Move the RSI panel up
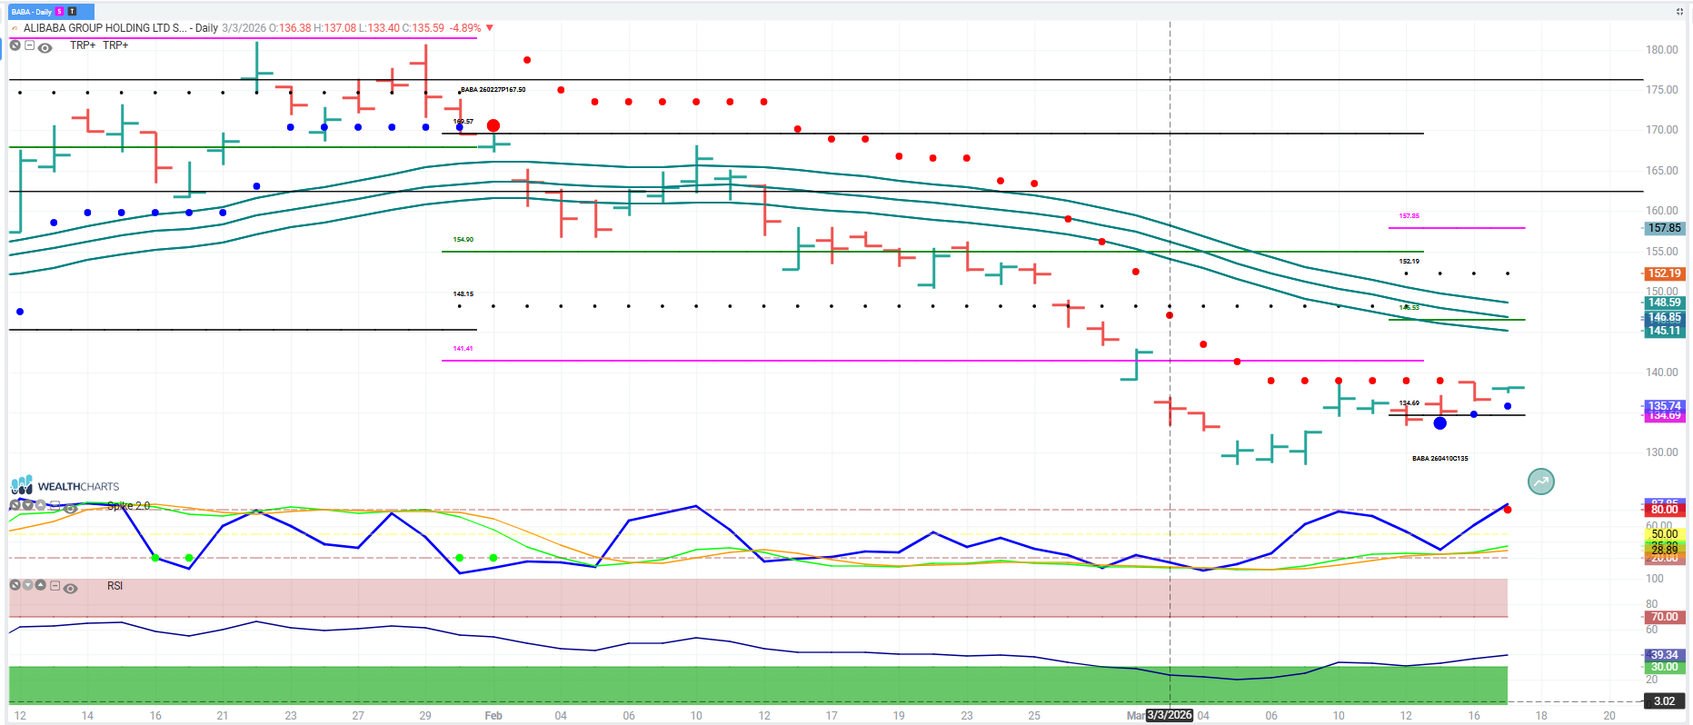The image size is (1693, 725). [x=41, y=585]
